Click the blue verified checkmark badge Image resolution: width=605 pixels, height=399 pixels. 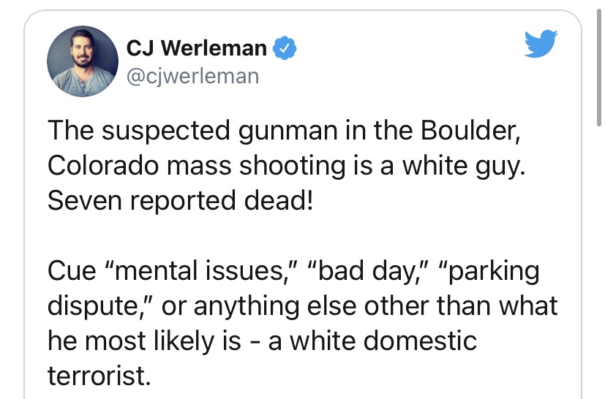tap(284, 50)
